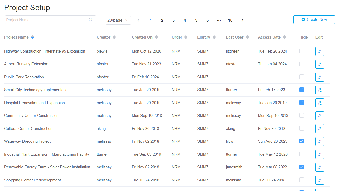340x191 pixels.
Task: Enable Hide for Cultural Center Construction
Action: pos(302,128)
